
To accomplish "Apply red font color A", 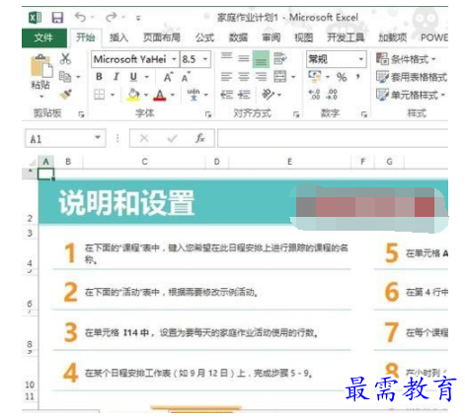I will coord(160,95).
